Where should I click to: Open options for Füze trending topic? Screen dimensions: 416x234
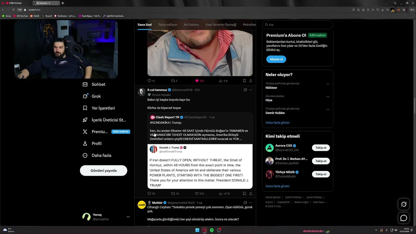tap(328, 97)
